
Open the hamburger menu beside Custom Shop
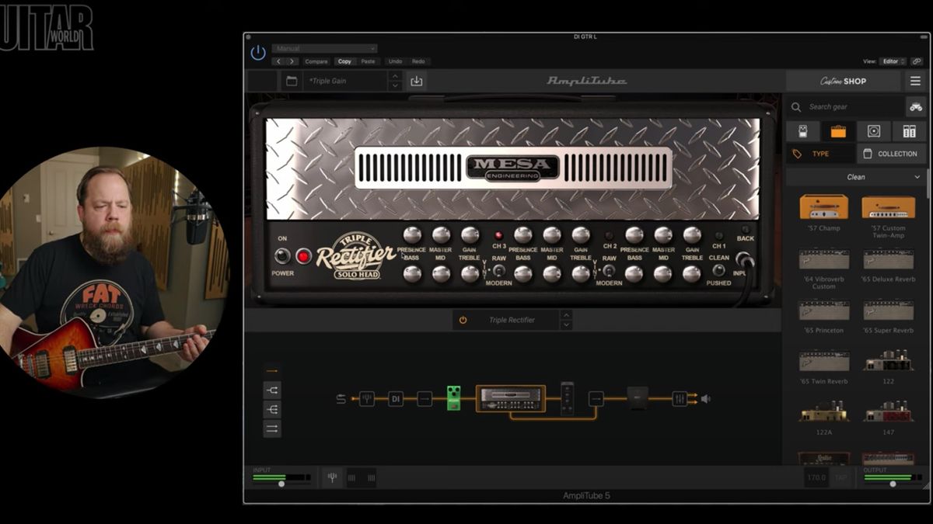point(916,81)
